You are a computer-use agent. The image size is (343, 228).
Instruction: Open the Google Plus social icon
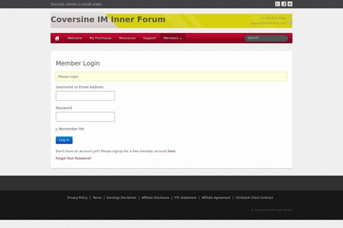pyautogui.click(x=277, y=4)
